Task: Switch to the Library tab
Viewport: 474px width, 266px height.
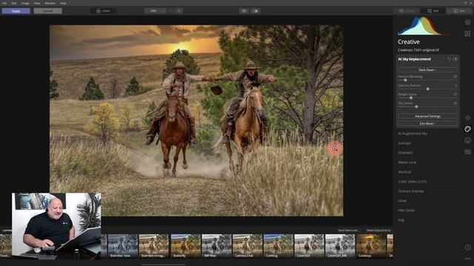Action: 407,11
